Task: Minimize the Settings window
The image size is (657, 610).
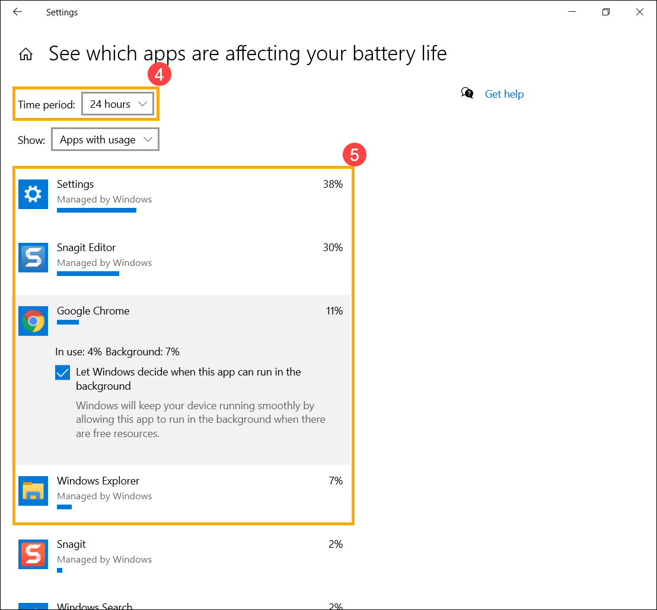Action: (572, 12)
